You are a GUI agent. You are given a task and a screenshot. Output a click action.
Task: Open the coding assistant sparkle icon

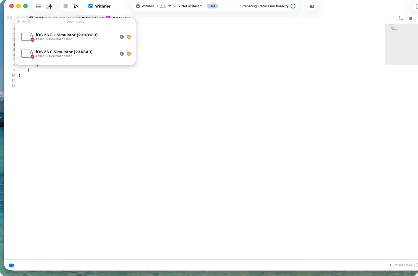pos(50,6)
